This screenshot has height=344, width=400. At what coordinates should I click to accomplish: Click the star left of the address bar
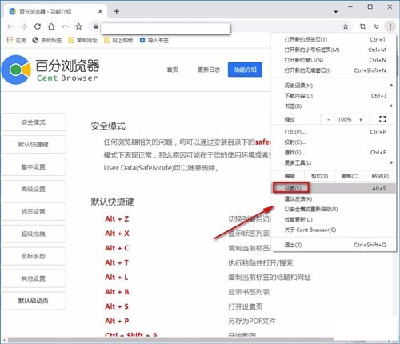point(78,26)
